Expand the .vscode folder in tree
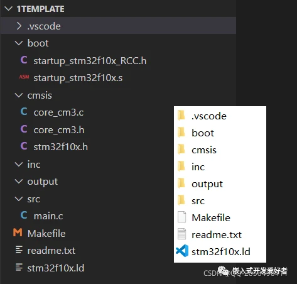 point(19,26)
